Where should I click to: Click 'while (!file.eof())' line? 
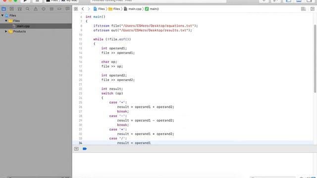(x=112, y=40)
